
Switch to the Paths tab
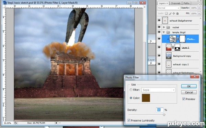point(186,3)
